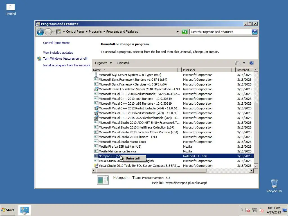The image size is (288, 216).
Task: Open the address bar history dropdown
Action: click(177, 32)
